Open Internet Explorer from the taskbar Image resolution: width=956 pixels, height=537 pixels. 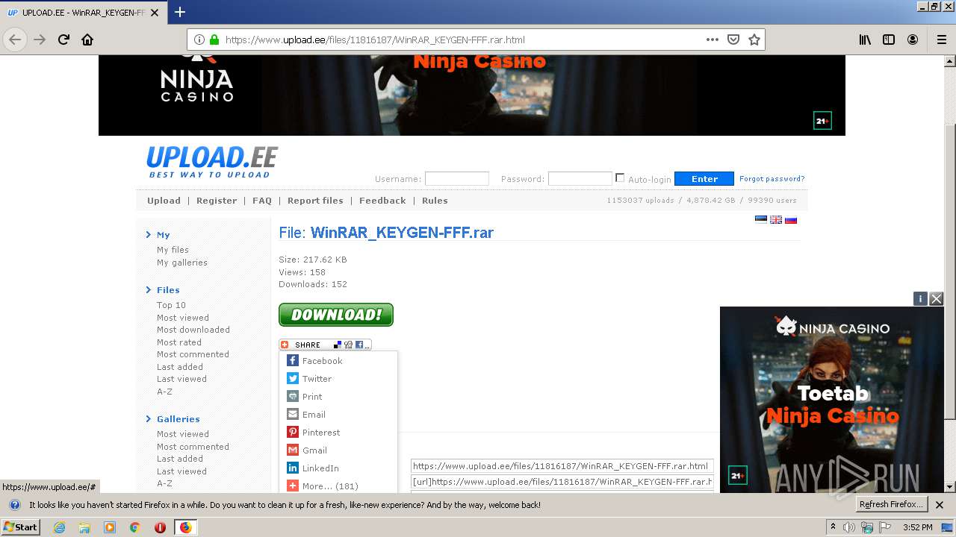pyautogui.click(x=59, y=527)
